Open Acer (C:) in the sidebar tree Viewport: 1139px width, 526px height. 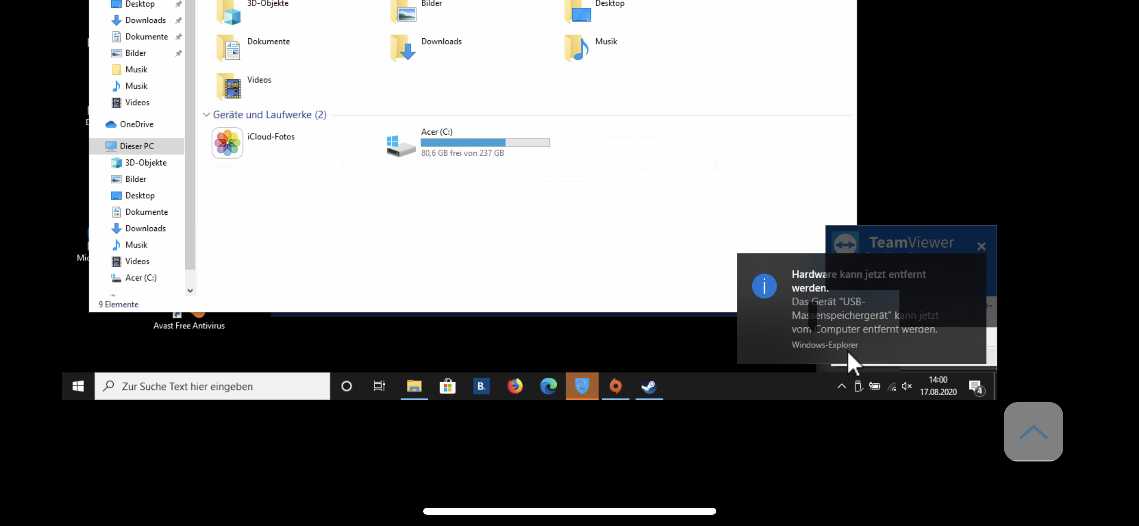point(141,278)
